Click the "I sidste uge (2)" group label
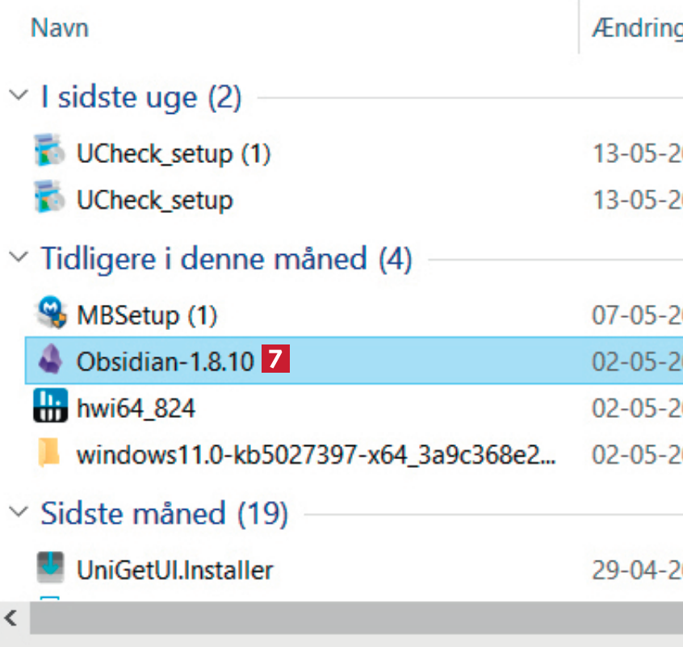The image size is (683, 647). tap(141, 98)
